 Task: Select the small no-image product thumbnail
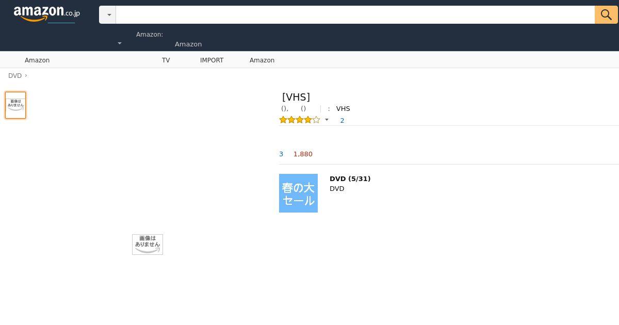15,105
